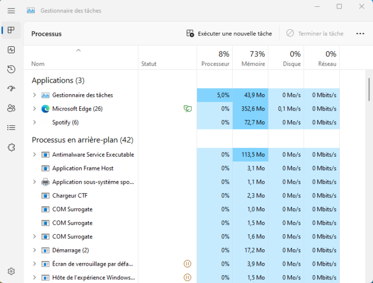Image resolution: width=373 pixels, height=283 pixels.
Task: Open App history in sidebar
Action: pyautogui.click(x=11, y=69)
